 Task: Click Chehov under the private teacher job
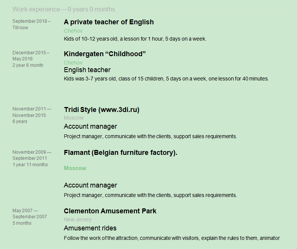(73, 31)
